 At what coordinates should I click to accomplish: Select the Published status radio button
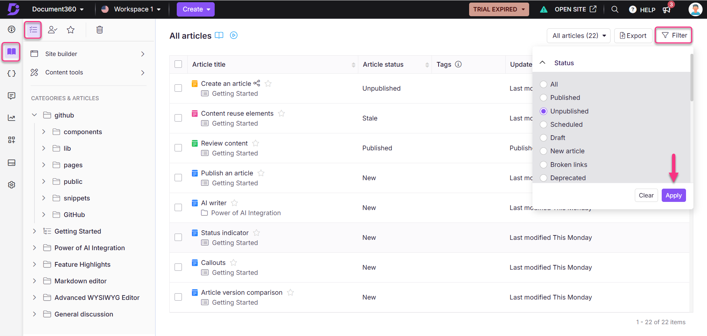coord(544,98)
